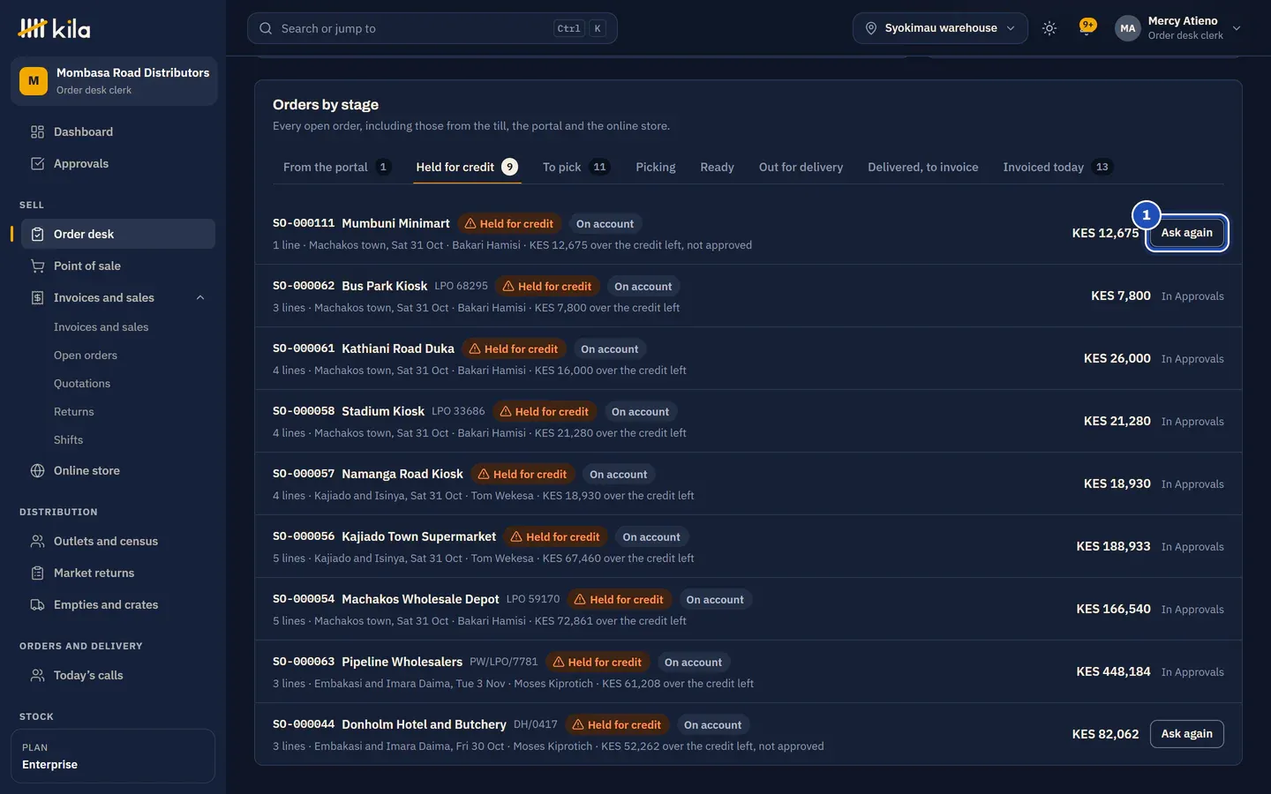Click In Approvals status for Pipeline Wholesalers
Screen dimensions: 1271x794
coord(1192,672)
